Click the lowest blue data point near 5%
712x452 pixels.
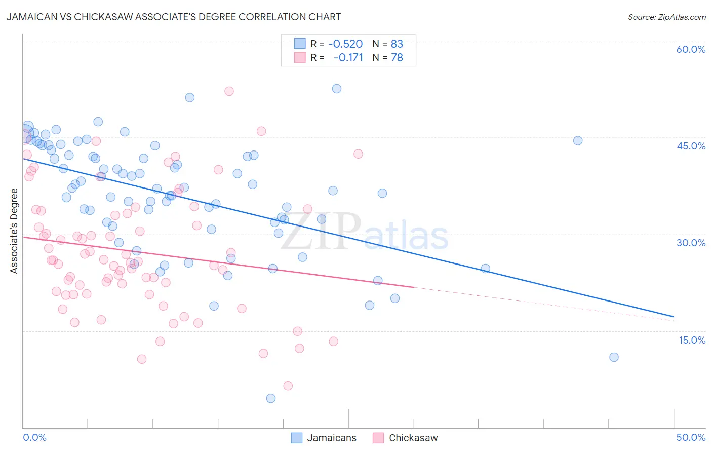(x=271, y=398)
